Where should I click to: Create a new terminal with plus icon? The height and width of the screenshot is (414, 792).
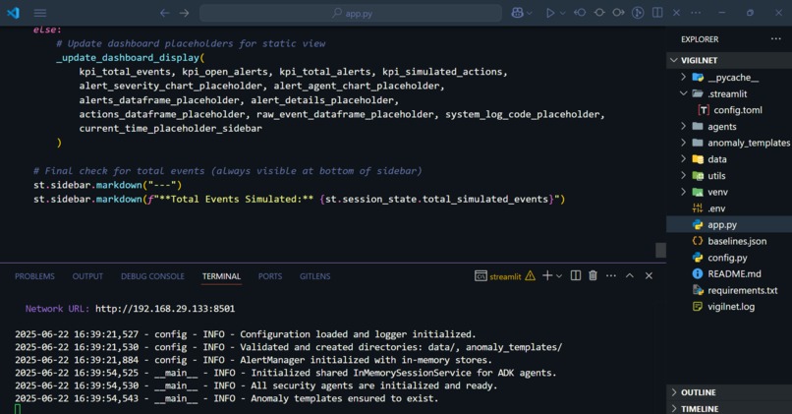pos(547,275)
